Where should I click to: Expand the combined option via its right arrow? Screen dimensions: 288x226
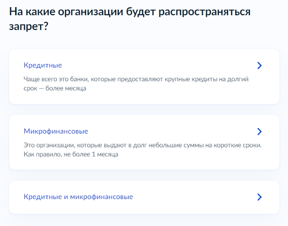[x=260, y=197]
